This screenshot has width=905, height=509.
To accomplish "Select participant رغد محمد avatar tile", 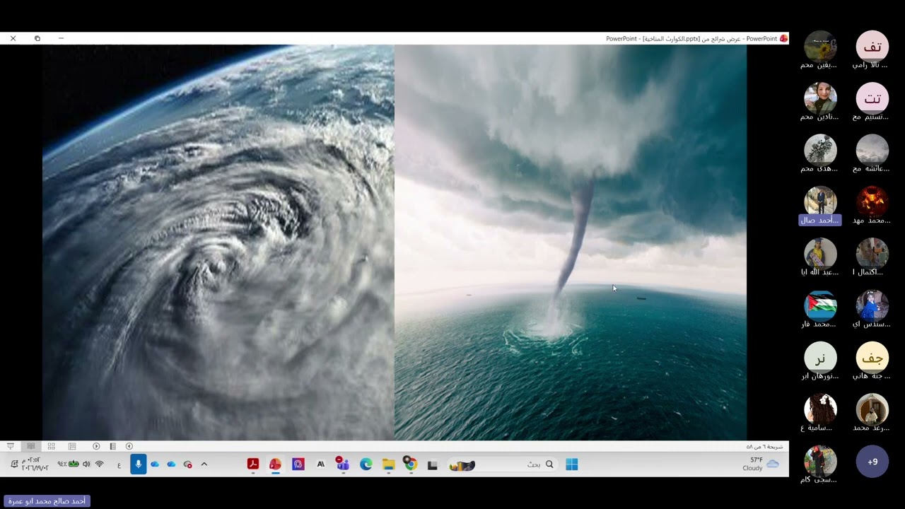I will coord(872,413).
